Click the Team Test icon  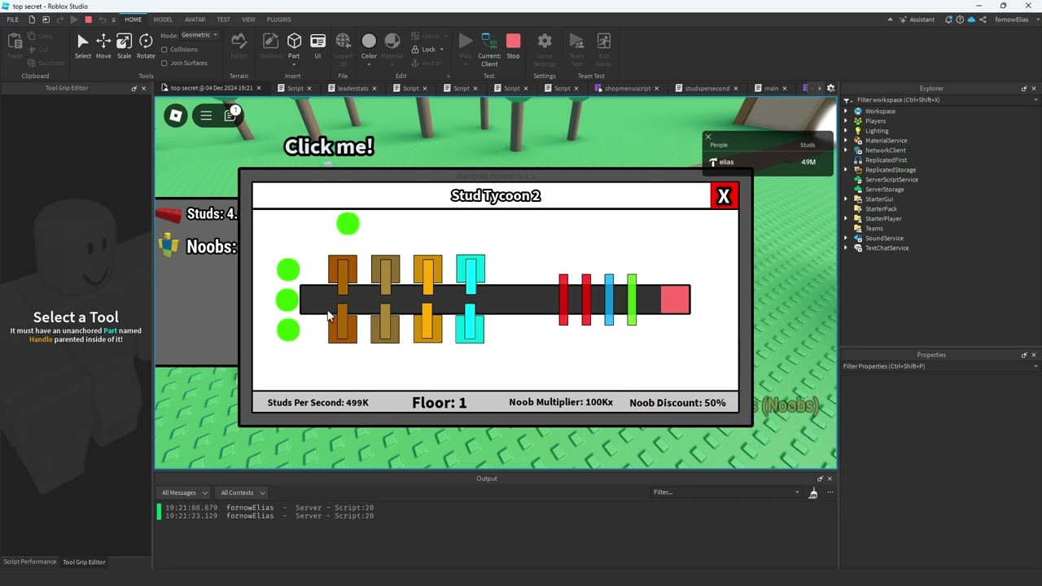[576, 49]
